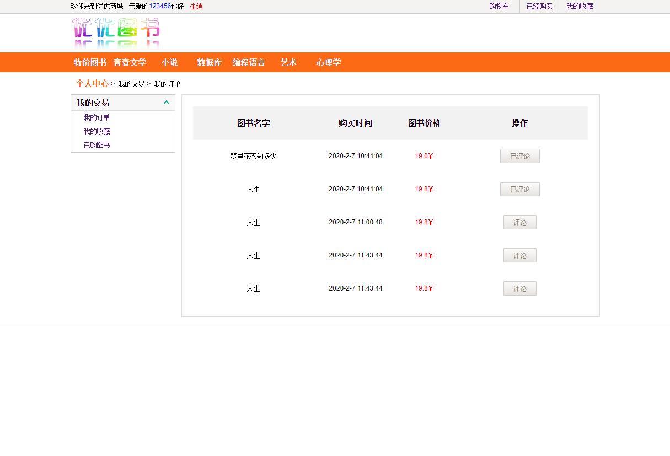Viewport: 670px width, 456px height.
Task: Open the 数据库 category
Action: tap(209, 62)
